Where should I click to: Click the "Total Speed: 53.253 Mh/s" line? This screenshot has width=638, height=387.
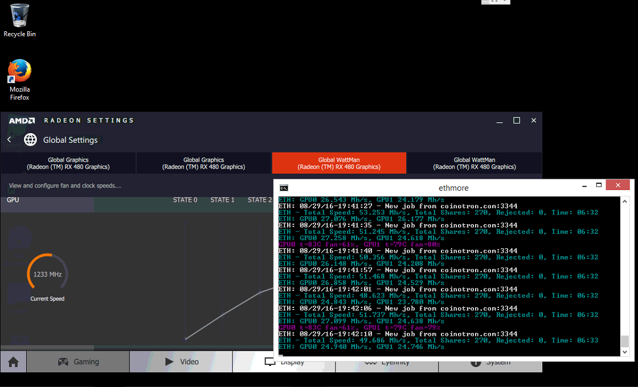(x=438, y=213)
